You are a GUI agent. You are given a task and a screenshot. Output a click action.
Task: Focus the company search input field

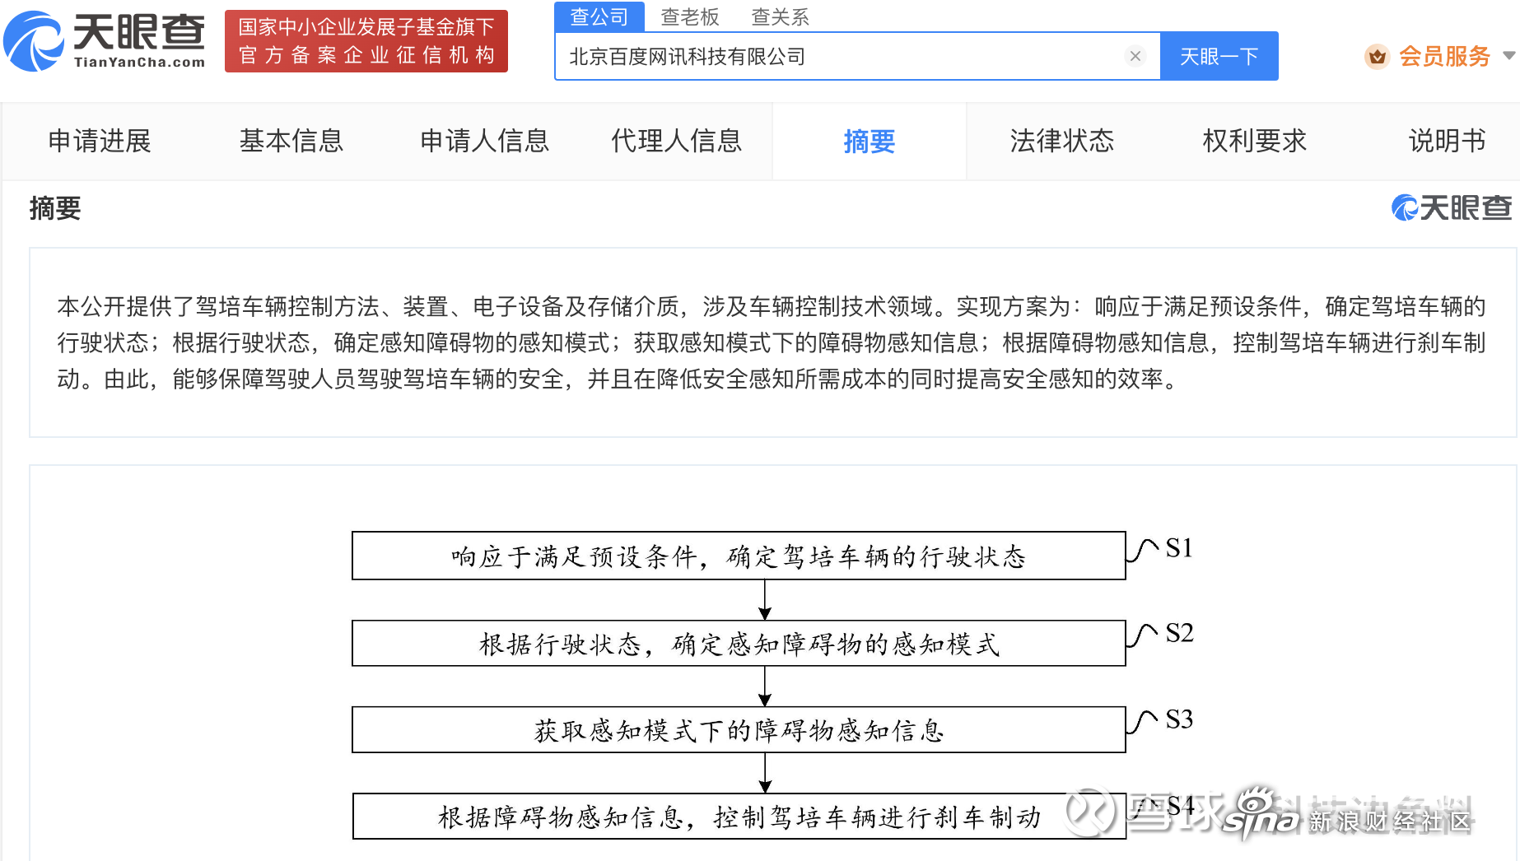pyautogui.click(x=857, y=56)
